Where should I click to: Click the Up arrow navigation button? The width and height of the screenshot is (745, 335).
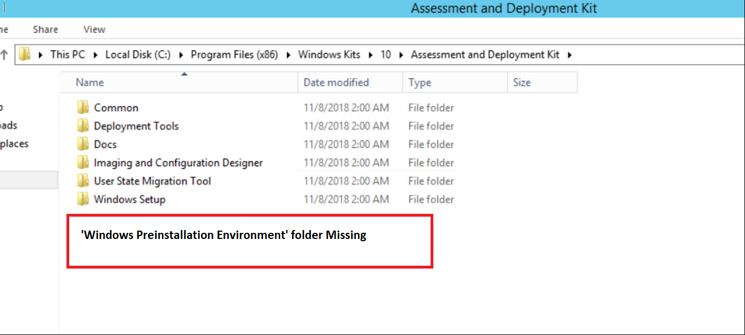[x=4, y=54]
